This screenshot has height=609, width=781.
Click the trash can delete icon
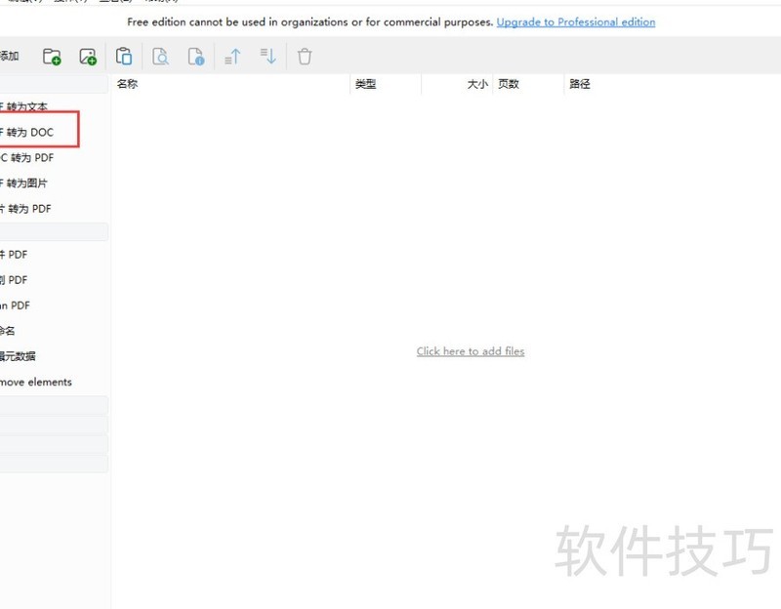305,57
